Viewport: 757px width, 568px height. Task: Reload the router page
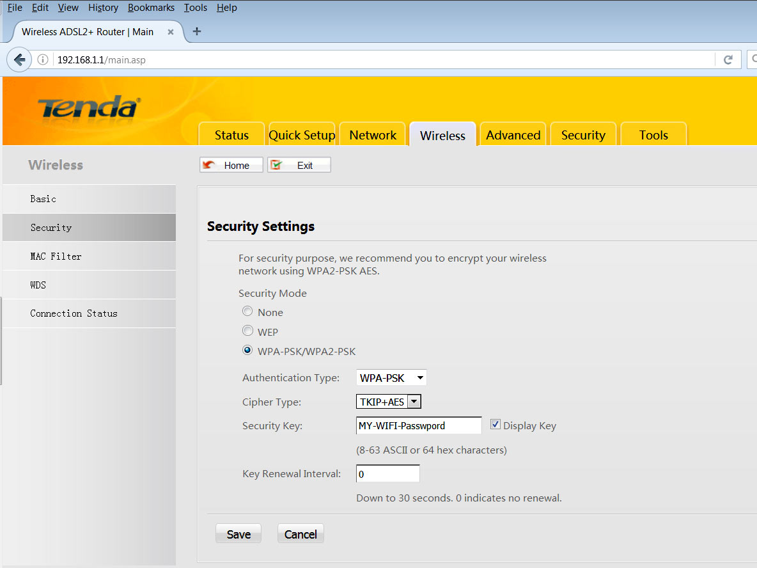point(728,59)
